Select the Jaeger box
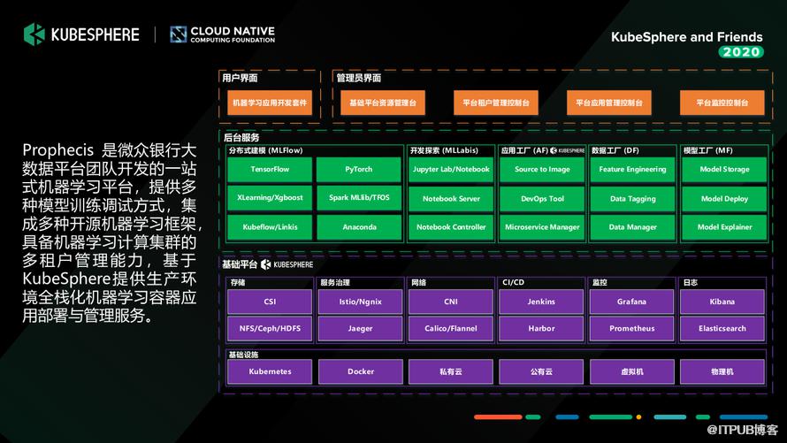 point(361,329)
